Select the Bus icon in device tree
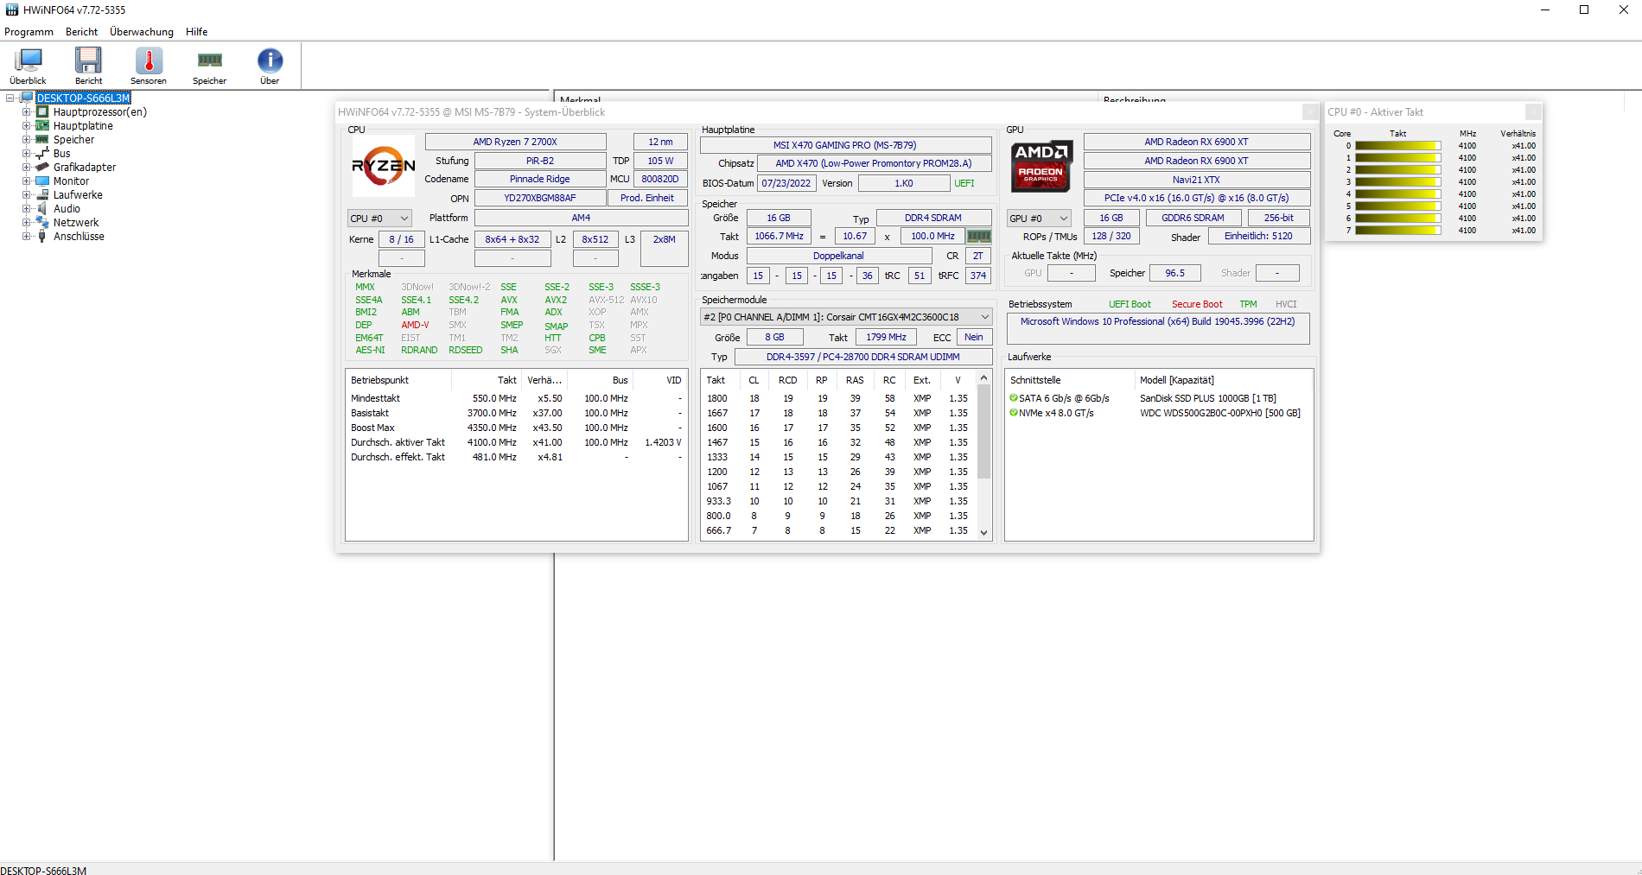This screenshot has height=875, width=1642. [x=42, y=154]
